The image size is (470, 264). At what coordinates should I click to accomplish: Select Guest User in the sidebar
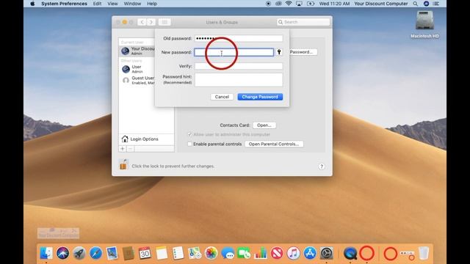tap(137, 80)
